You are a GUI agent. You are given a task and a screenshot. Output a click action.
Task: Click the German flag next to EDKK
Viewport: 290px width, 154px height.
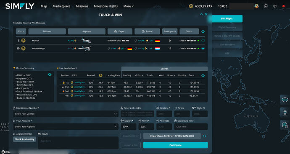tap(129, 49)
